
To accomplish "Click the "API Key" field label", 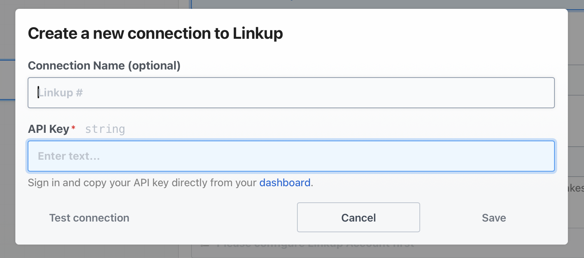I will tap(48, 129).
